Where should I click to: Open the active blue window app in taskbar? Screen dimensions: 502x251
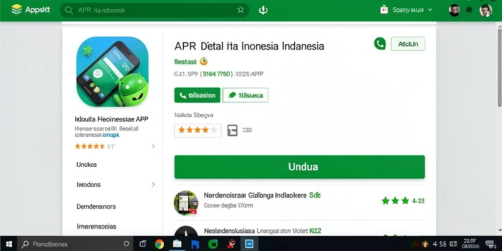(249, 244)
